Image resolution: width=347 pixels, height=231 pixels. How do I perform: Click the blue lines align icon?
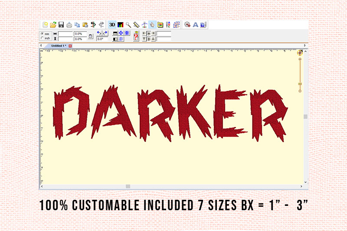[121, 39]
